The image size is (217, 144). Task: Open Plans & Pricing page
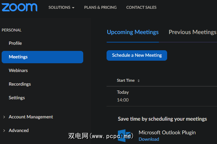[100, 7]
